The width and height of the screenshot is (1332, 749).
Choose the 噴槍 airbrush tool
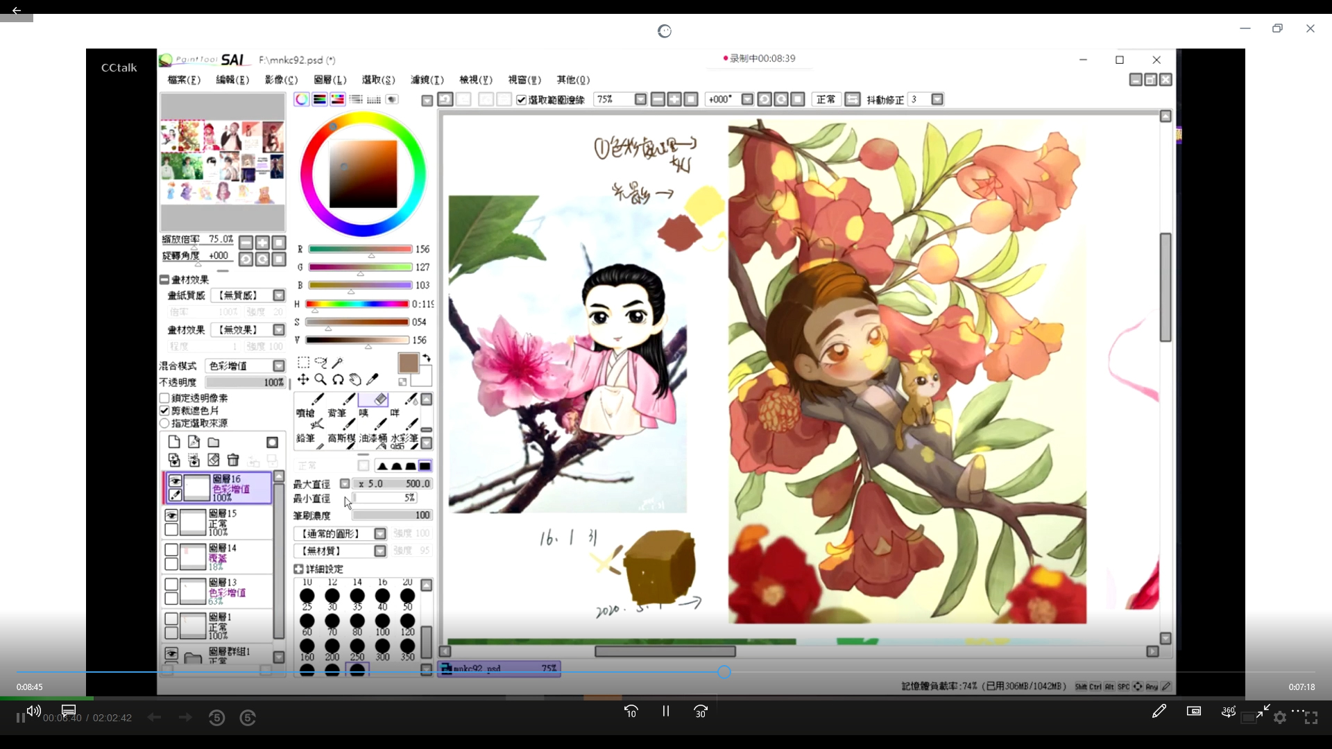pyautogui.click(x=309, y=405)
